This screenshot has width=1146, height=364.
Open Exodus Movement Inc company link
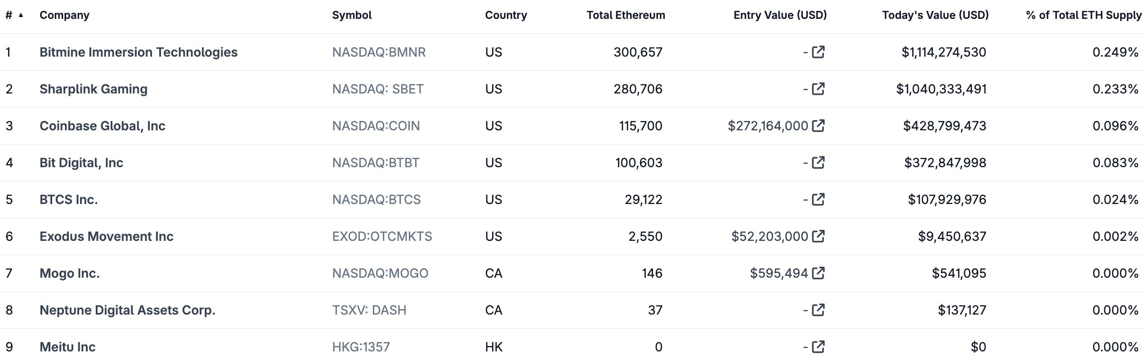pyautogui.click(x=107, y=236)
